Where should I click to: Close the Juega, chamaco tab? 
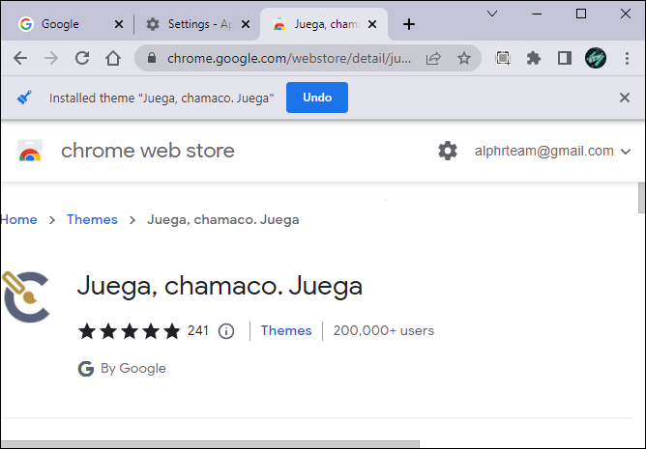(x=372, y=24)
